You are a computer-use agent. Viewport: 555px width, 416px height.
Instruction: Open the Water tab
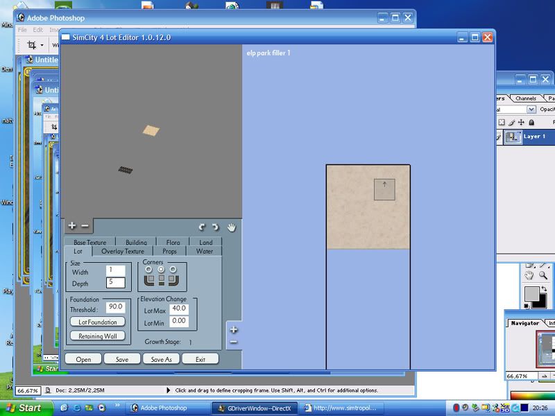pos(205,251)
